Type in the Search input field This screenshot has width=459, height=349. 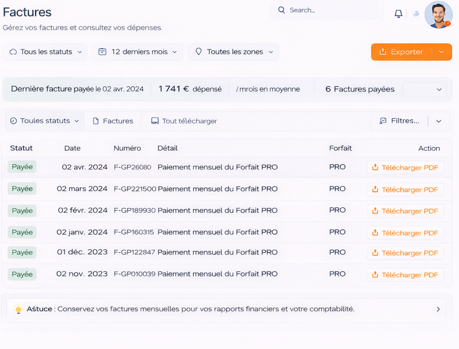point(331,10)
